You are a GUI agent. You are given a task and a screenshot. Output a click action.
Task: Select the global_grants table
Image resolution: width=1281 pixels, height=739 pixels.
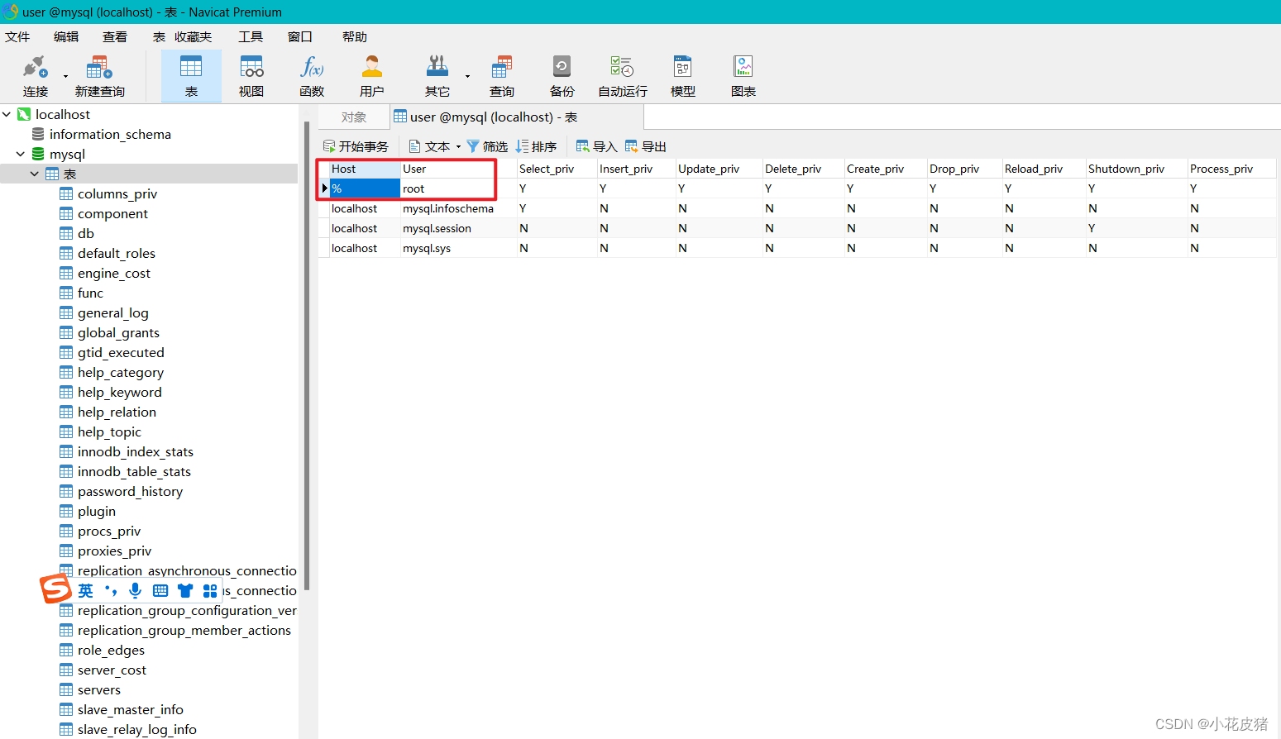(118, 332)
